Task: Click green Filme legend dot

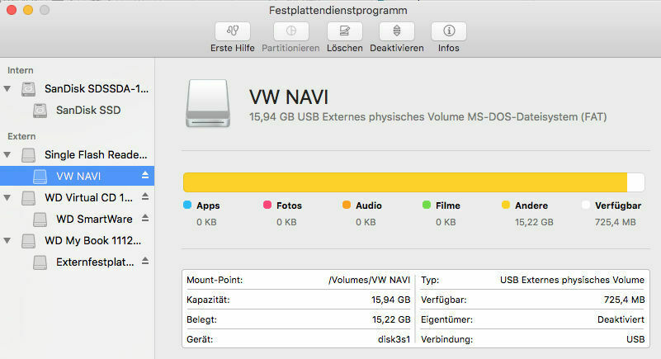Action: pos(427,205)
